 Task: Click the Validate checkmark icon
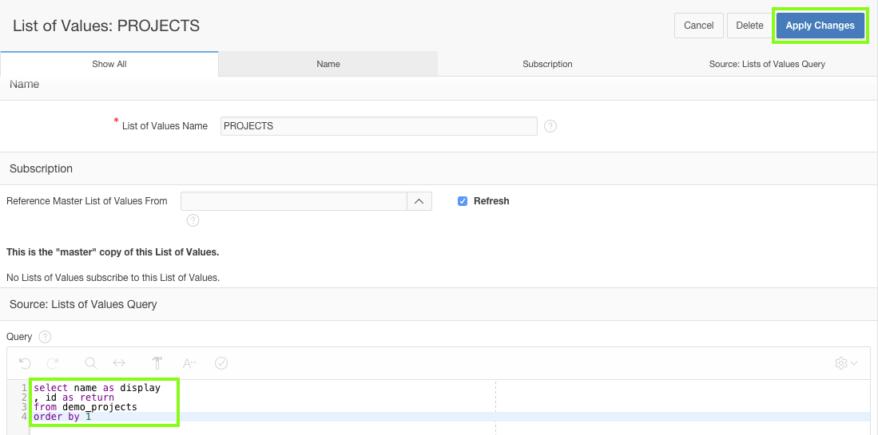[221, 363]
